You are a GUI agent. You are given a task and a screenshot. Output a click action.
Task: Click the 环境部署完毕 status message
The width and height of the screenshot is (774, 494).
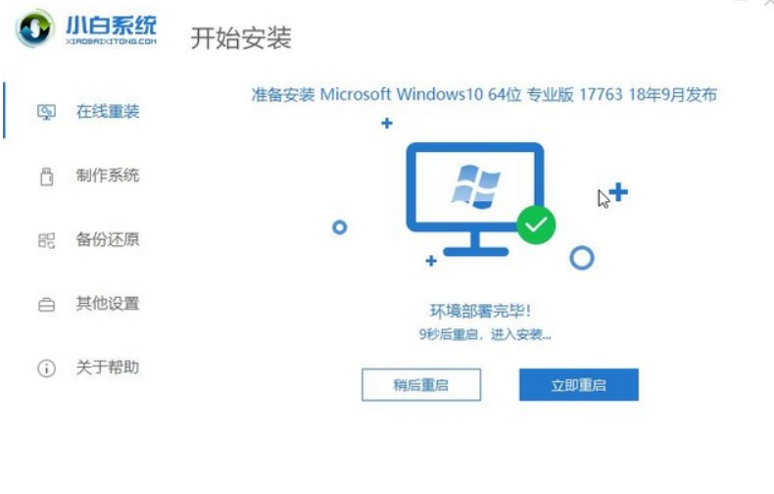coord(480,312)
